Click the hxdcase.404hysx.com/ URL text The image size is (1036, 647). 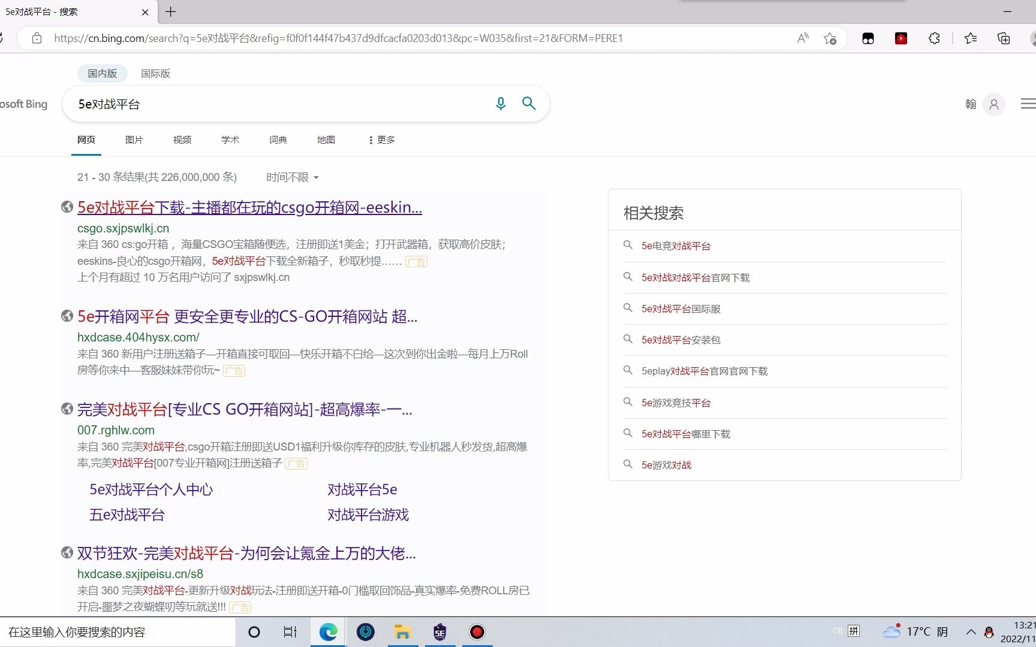click(x=138, y=337)
